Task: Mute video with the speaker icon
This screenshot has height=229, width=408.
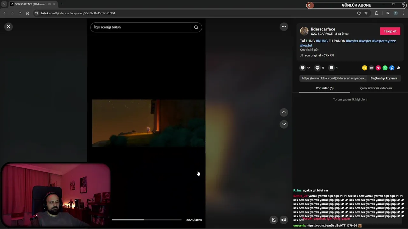Action: (x=284, y=220)
